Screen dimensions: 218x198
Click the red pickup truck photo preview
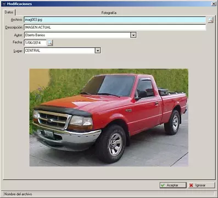click(x=109, y=118)
